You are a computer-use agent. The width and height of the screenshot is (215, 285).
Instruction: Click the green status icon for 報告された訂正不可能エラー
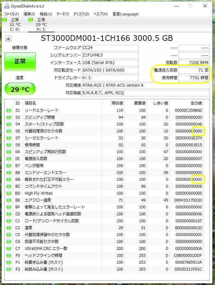[x=9, y=180]
